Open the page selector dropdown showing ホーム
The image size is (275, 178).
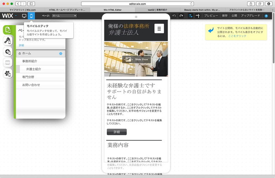(64, 16)
